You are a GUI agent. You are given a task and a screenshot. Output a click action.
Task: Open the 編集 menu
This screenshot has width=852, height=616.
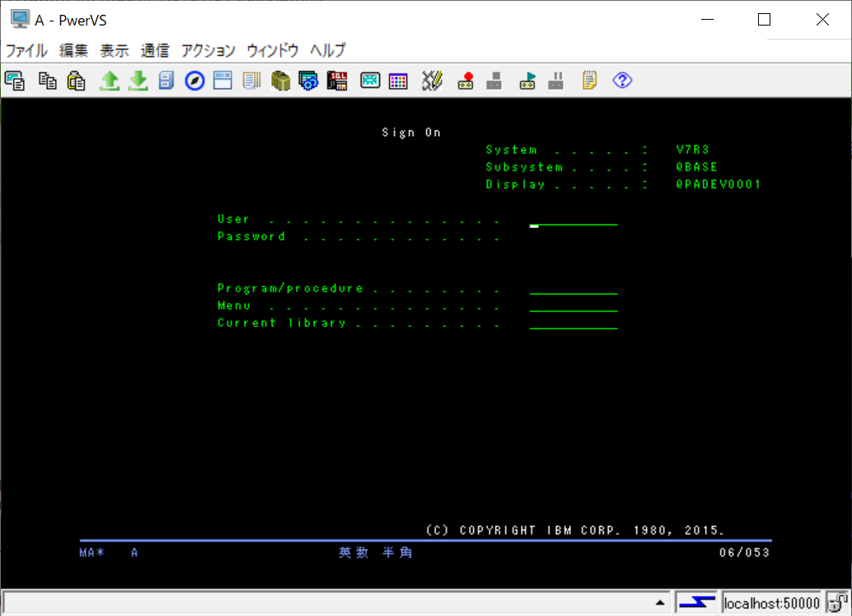tap(73, 50)
